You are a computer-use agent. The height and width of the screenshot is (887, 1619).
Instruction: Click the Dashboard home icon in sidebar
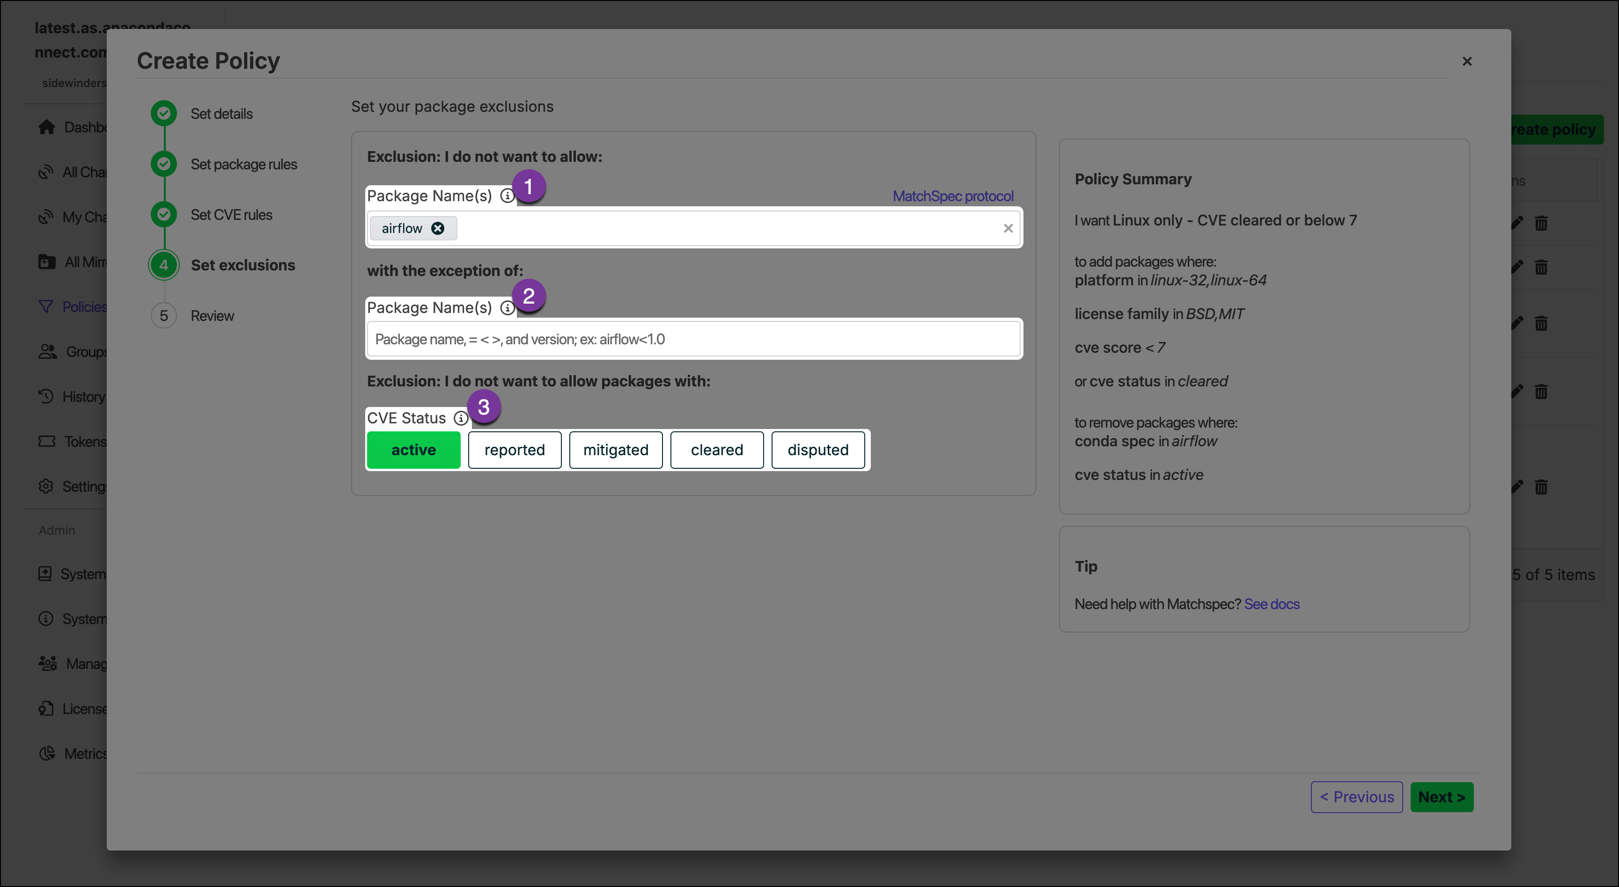(46, 128)
